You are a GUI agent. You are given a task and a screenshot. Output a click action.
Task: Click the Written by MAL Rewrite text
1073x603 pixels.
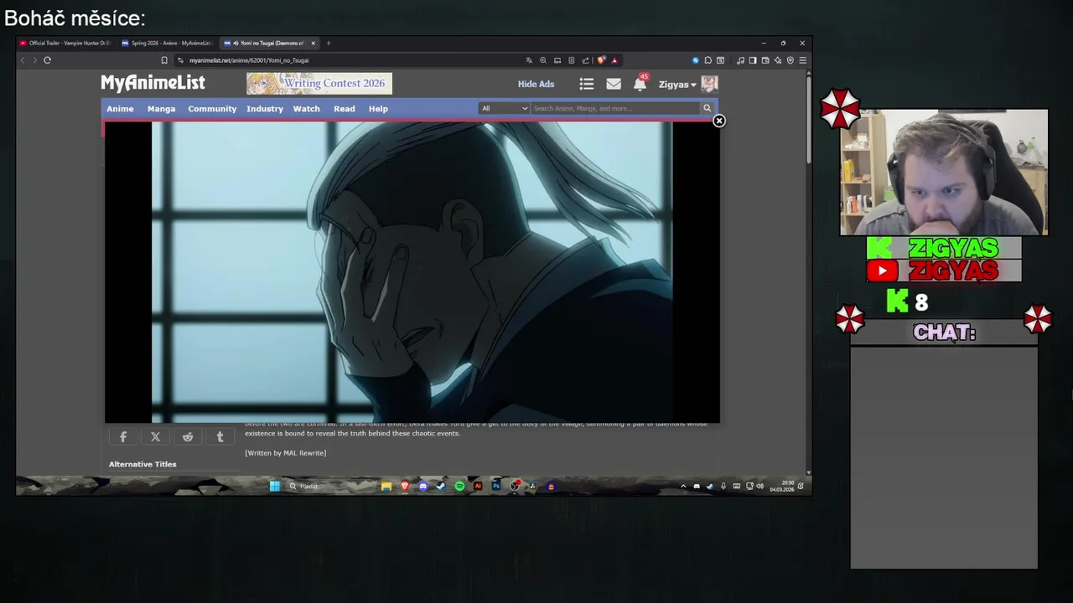[x=285, y=453]
